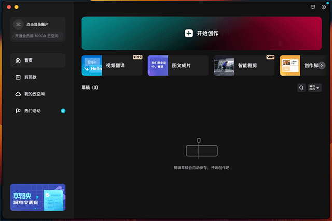Click the account avatar icon
This screenshot has height=221, width=332.
18,24
